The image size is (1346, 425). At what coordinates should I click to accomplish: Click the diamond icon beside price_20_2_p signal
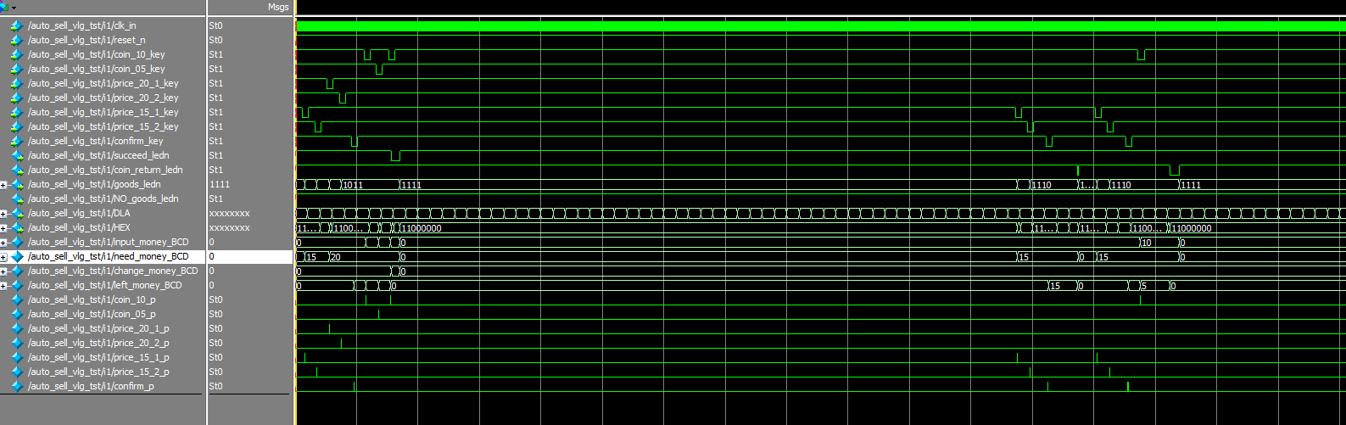(x=16, y=343)
